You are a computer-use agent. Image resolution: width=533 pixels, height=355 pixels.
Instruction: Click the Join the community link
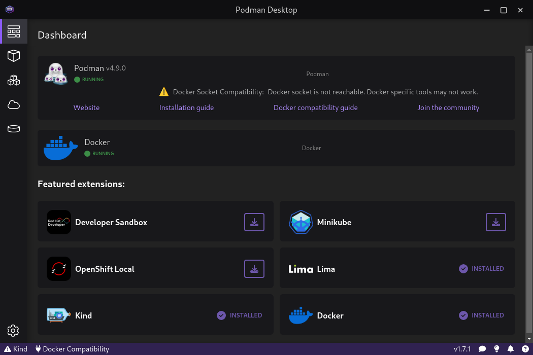448,108
